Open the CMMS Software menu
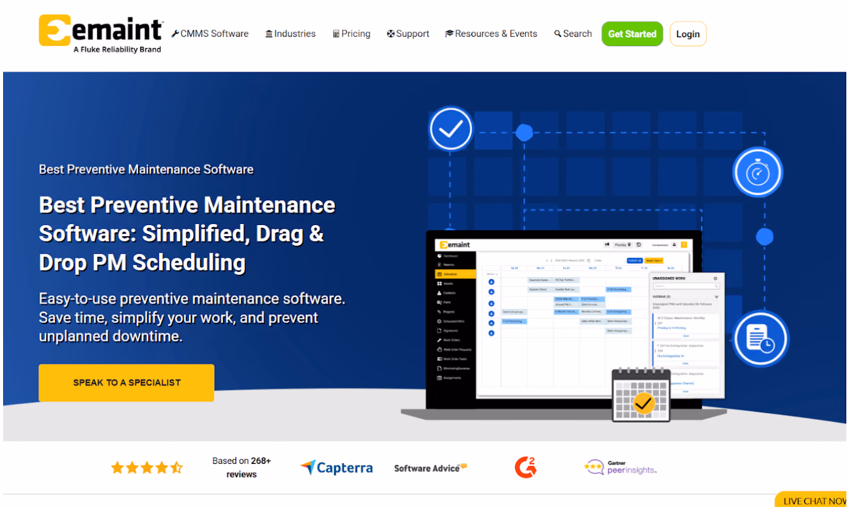850x508 pixels. pos(210,33)
